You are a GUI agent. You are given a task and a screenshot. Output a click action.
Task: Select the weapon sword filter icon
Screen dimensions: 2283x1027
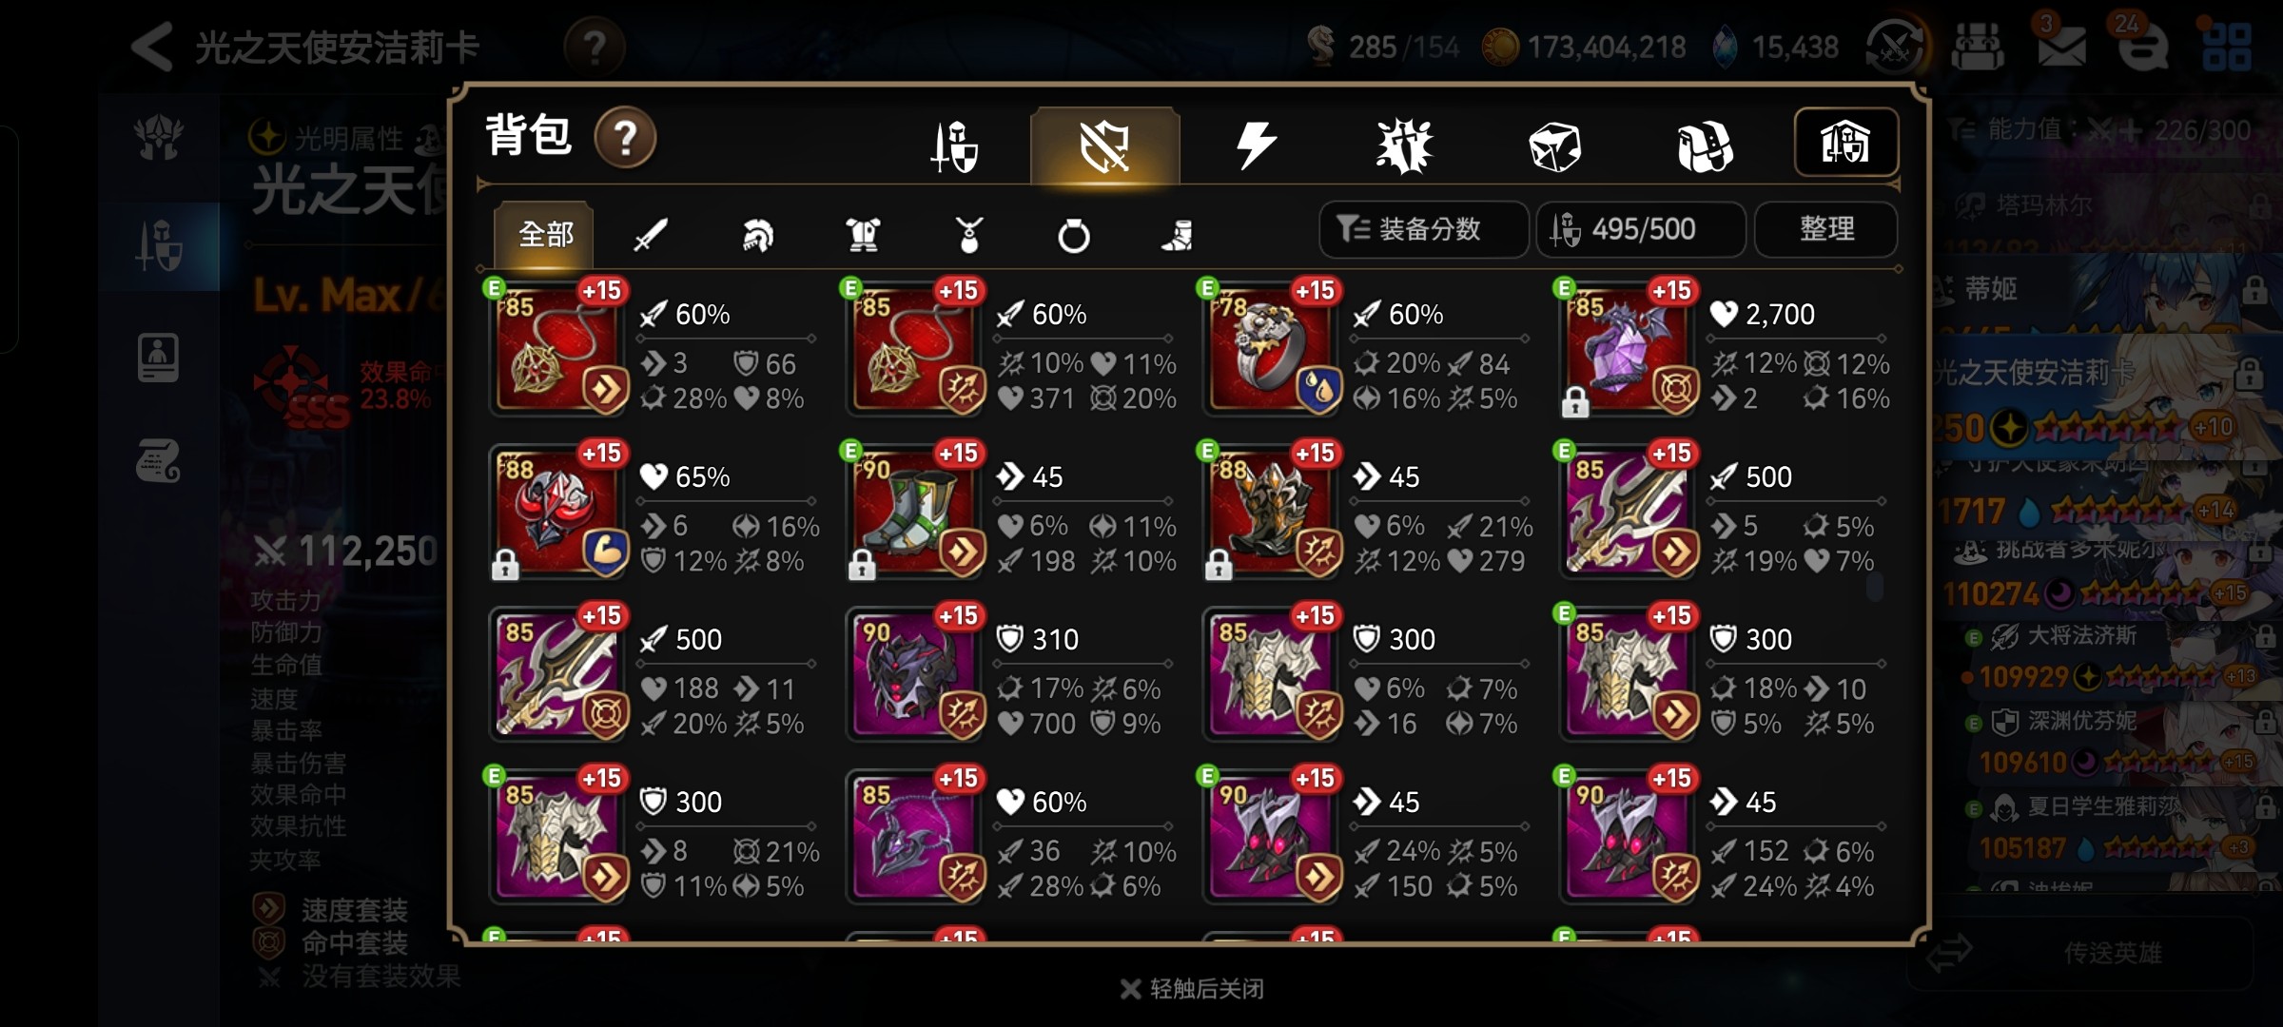click(x=651, y=235)
